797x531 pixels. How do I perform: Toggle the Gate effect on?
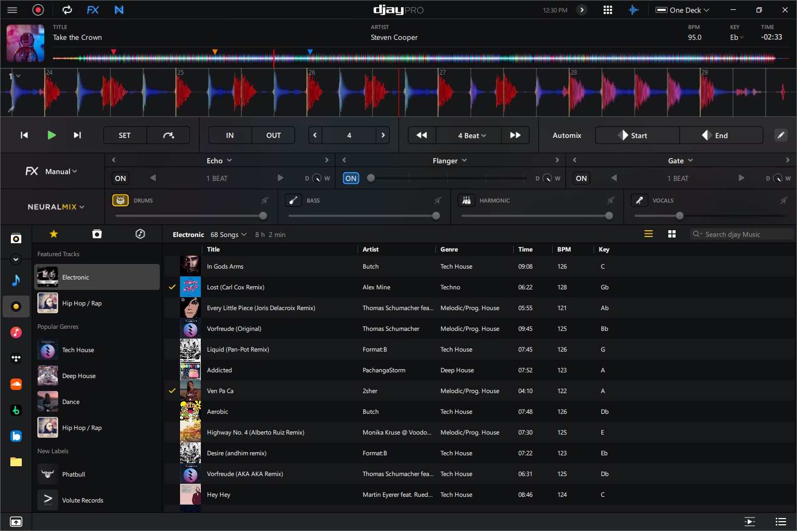click(581, 178)
